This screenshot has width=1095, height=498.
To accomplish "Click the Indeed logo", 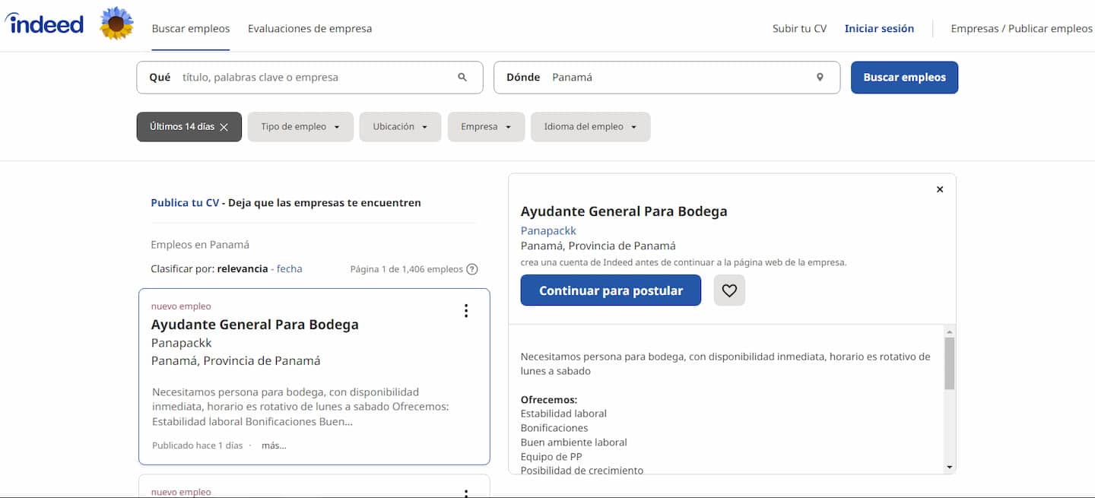I will tap(44, 24).
